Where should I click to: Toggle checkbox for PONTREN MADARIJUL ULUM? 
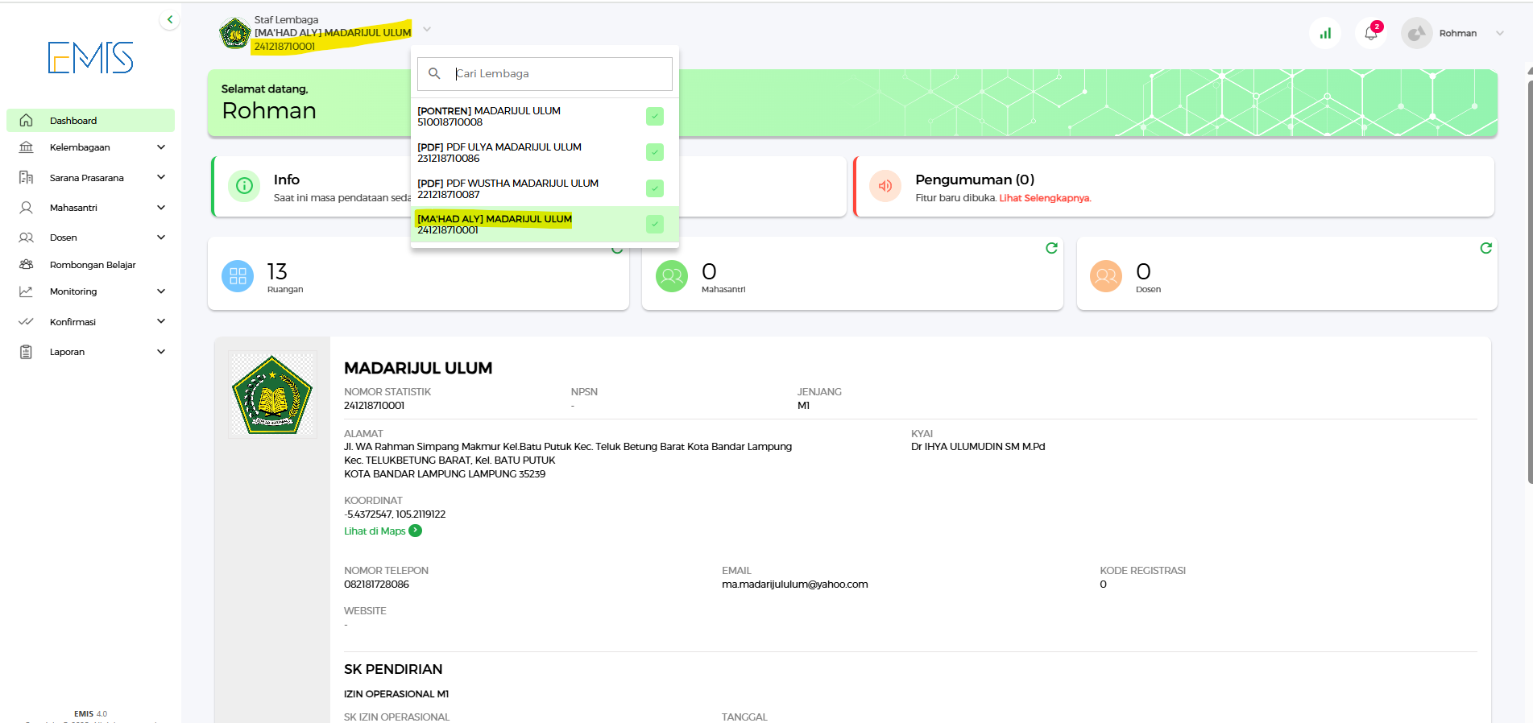(x=655, y=117)
